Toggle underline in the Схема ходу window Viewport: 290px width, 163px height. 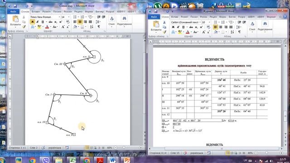pos(43,22)
